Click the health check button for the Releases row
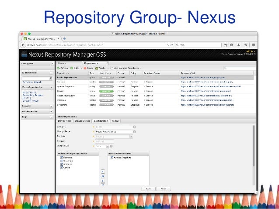The image size is (279, 209). pyautogui.click(x=106, y=100)
